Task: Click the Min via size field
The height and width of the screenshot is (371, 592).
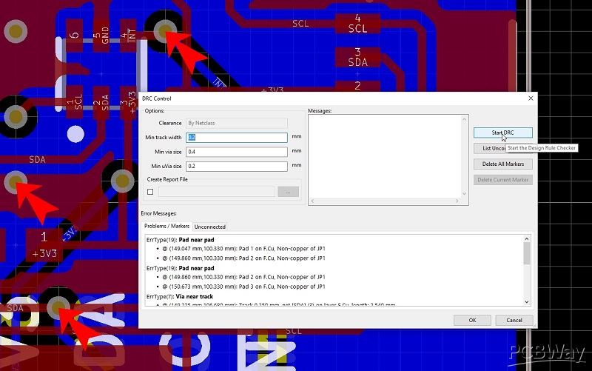Action: [237, 152]
